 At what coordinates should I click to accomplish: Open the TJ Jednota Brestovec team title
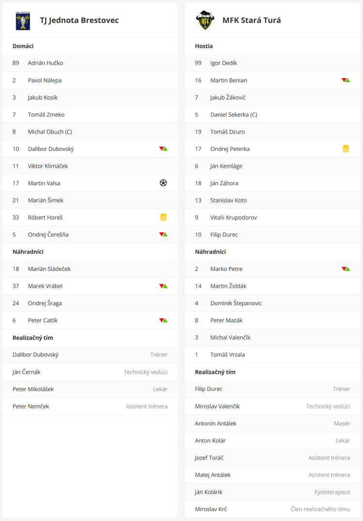coord(79,20)
